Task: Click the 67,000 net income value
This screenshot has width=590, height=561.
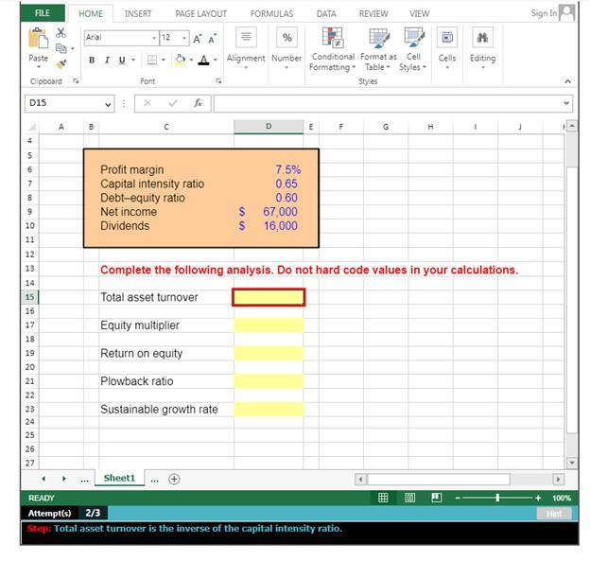Action: pyautogui.click(x=280, y=212)
